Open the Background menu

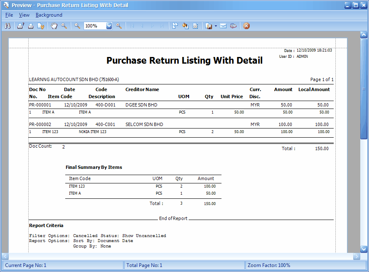coord(49,15)
